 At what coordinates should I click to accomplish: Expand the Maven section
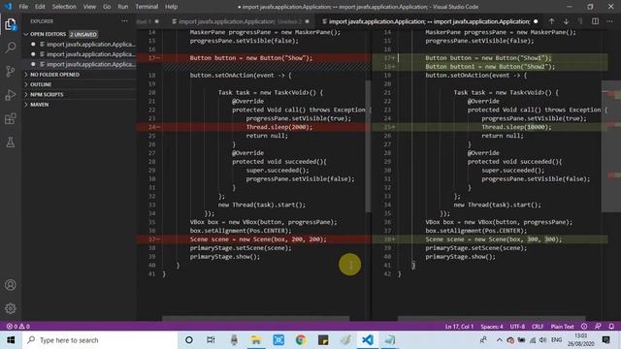coord(80,105)
